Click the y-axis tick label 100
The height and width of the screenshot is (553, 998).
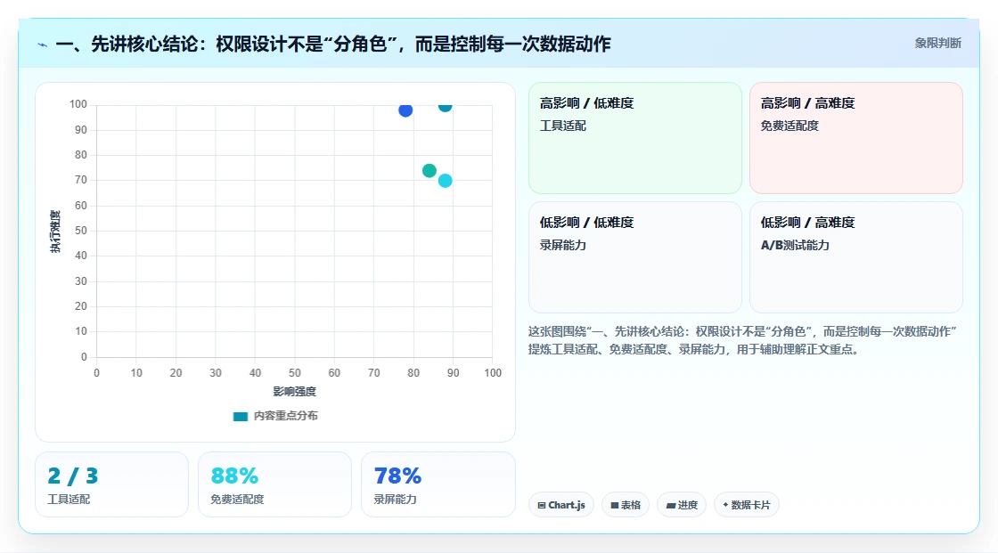pos(78,104)
